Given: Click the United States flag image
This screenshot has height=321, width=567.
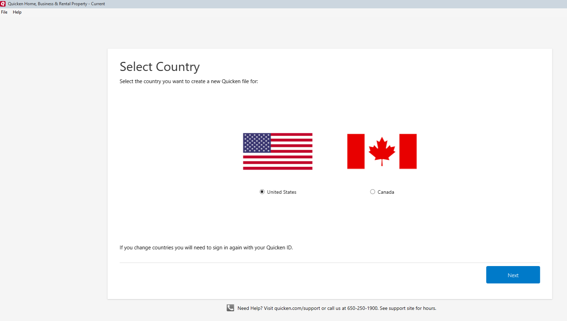Looking at the screenshot, I should 278,151.
